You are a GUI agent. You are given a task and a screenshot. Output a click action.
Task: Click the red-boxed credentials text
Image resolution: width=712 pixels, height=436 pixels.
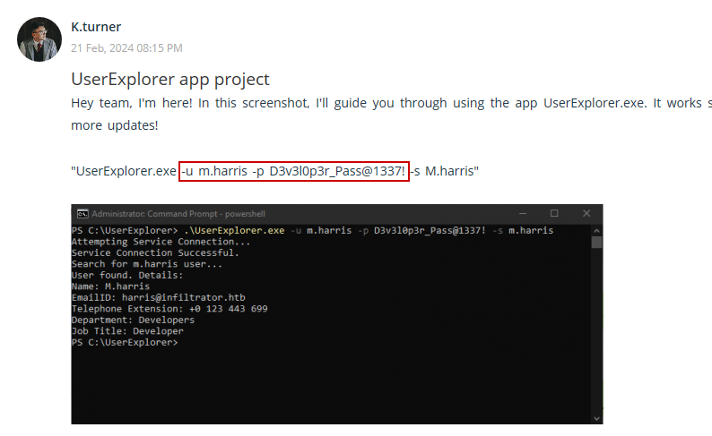pyautogui.click(x=293, y=171)
